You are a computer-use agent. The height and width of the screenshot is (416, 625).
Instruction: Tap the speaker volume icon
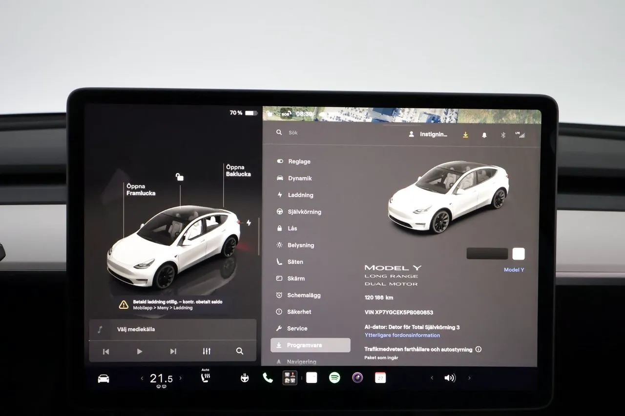[450, 378]
